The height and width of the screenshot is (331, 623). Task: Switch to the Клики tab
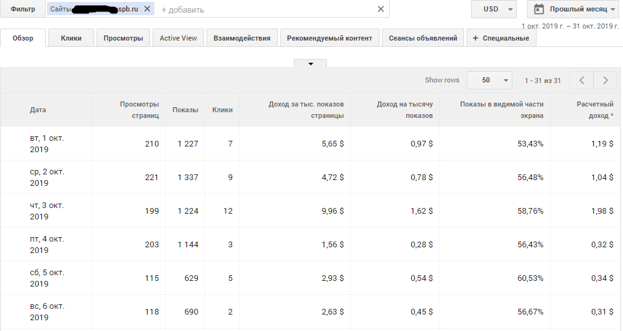click(71, 38)
